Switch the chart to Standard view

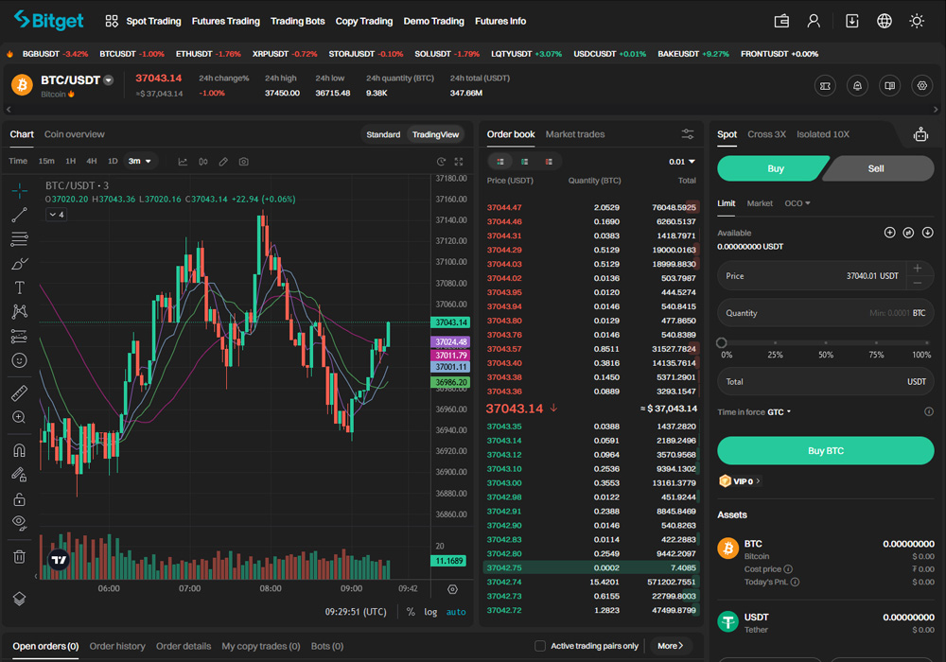pos(383,134)
